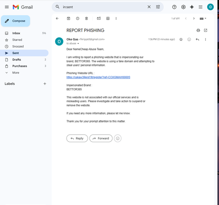The image size is (219, 205).
Task: Create a new label with plus icon
Action: [x=45, y=84]
